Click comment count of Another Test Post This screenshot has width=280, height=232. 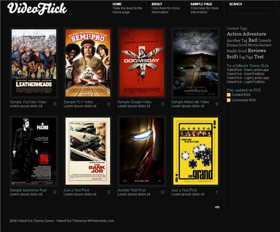point(163,192)
